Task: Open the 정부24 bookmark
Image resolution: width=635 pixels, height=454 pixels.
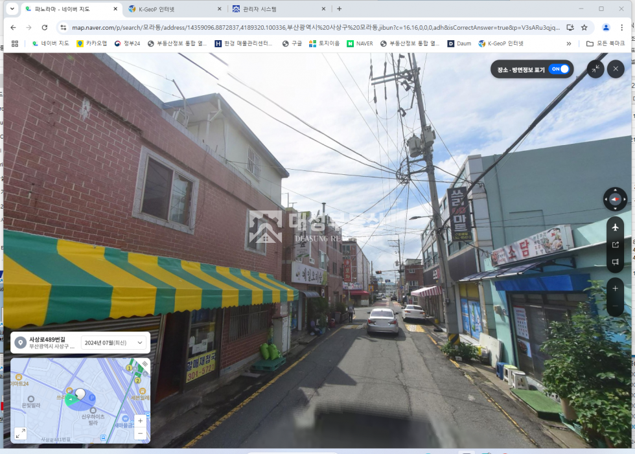Action: click(x=128, y=43)
